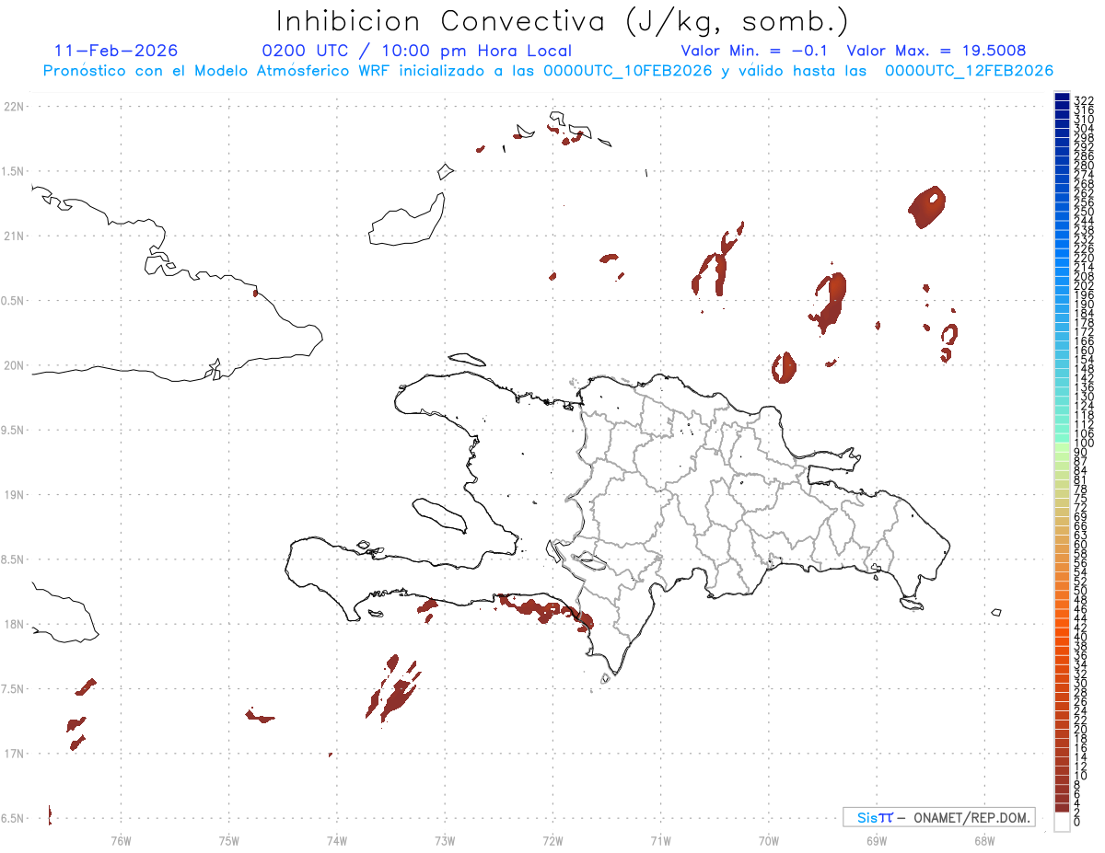The width and height of the screenshot is (1105, 853).
Task: Click the "17N" latitude label
Action: (14, 754)
